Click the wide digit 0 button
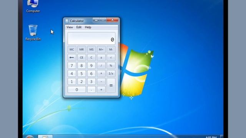The height and width of the screenshot is (138, 246). pyautogui.click(x=77, y=89)
